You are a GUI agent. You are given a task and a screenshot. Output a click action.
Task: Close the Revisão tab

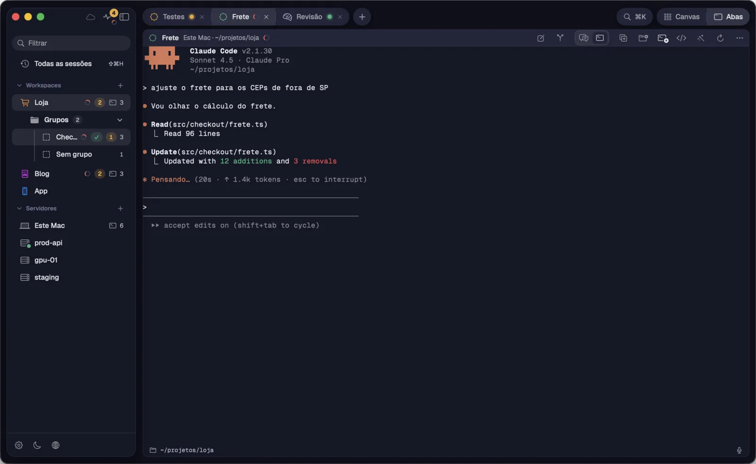[340, 17]
